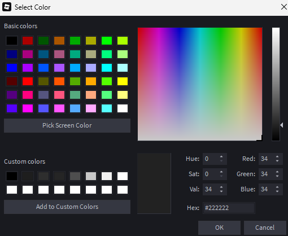The image size is (288, 236).
Task: Select the light pink swatch in Basic colors
Action: point(91,108)
